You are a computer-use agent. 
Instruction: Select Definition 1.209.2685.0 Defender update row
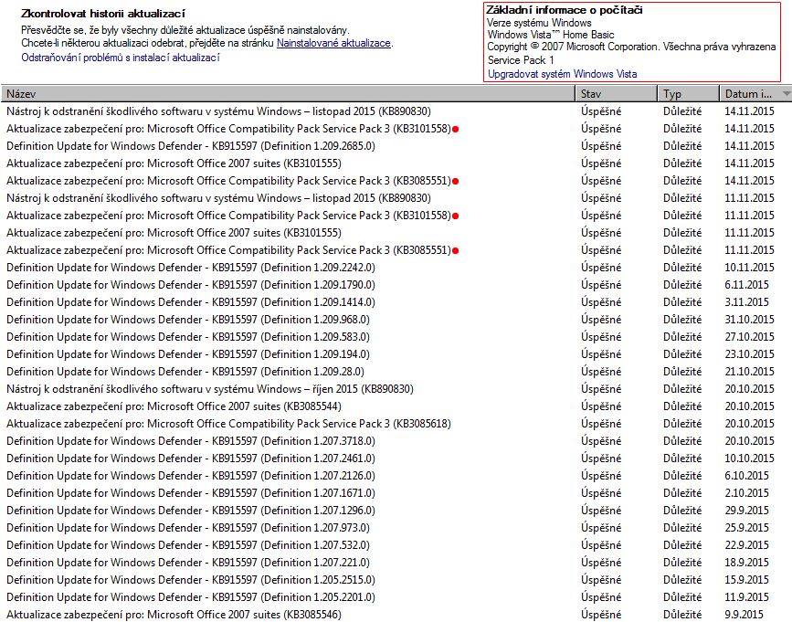pyautogui.click(x=396, y=146)
